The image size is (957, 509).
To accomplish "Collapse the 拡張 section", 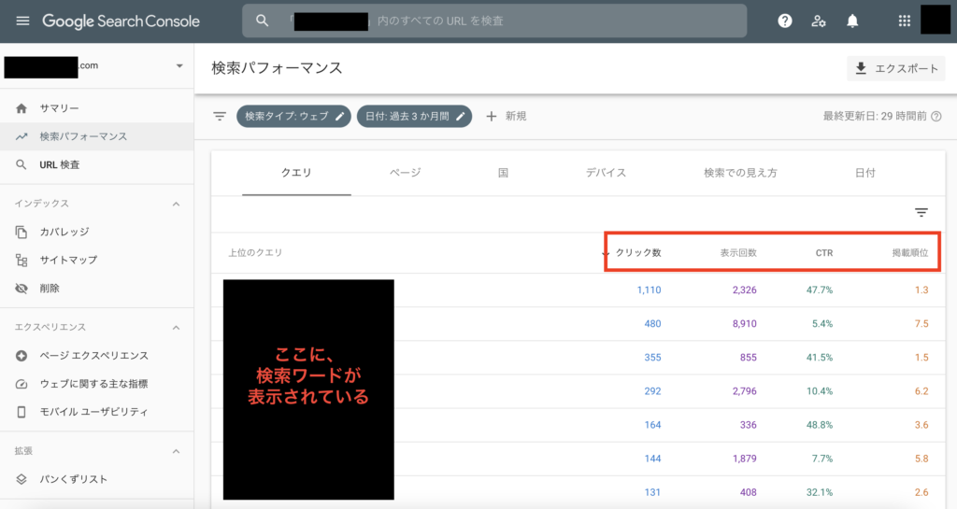I will [x=176, y=452].
